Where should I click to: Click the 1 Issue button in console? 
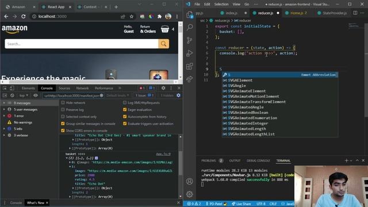144,95
